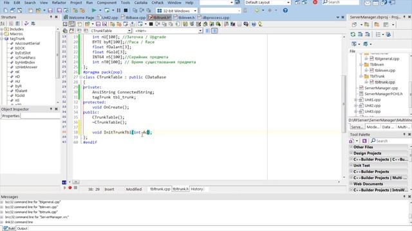Click the calendar icon at top right

pos(376,3)
